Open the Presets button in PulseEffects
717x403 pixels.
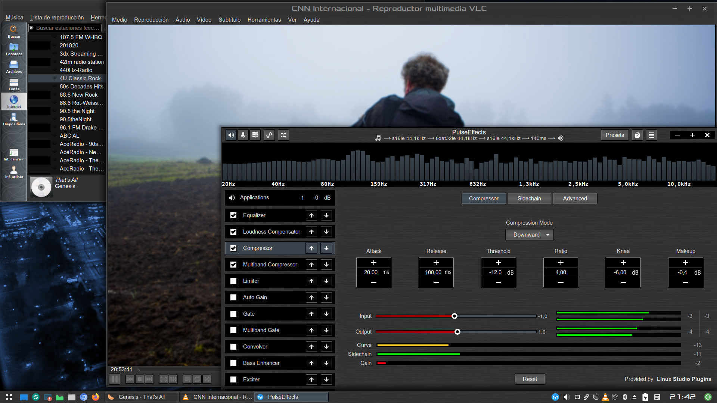pos(615,135)
